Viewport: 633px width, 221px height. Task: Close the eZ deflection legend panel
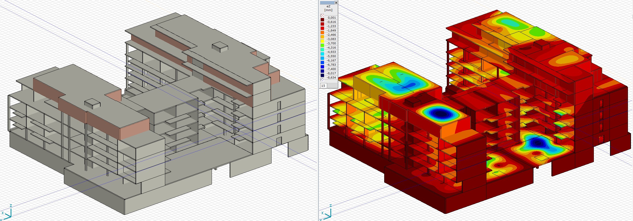(x=336, y=3)
